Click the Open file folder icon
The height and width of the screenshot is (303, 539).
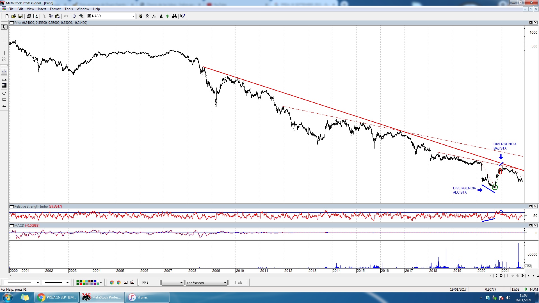tap(13, 16)
